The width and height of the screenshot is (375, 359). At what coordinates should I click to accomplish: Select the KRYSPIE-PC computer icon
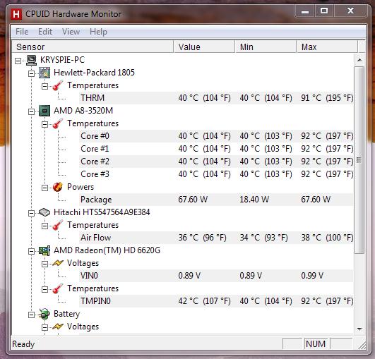pos(31,60)
